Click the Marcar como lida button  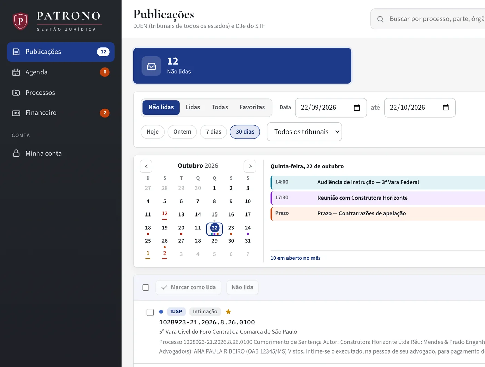pos(188,287)
